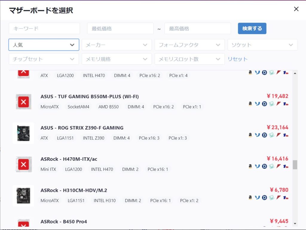Viewport: 306px width, 230px height.
Task: Open green square shop icon for H310CM-HDV/M.2
Action: 271,197
